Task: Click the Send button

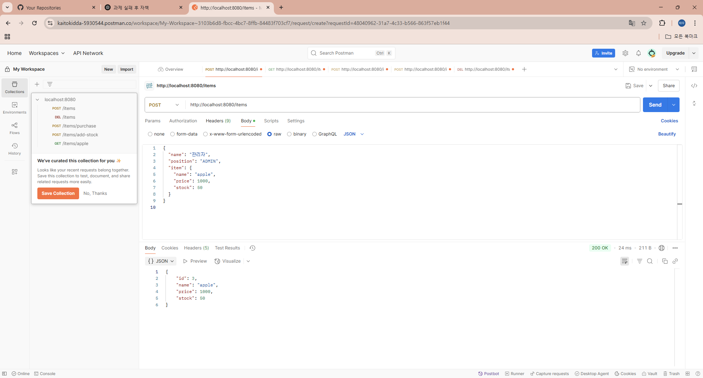Action: point(655,105)
